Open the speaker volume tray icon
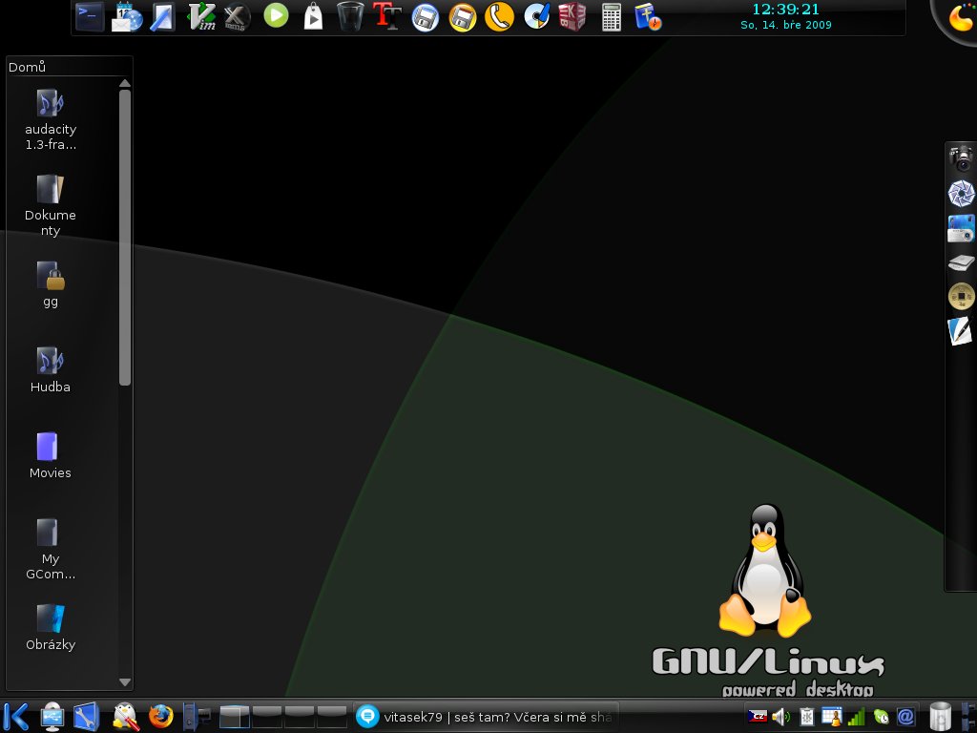 pyautogui.click(x=780, y=717)
